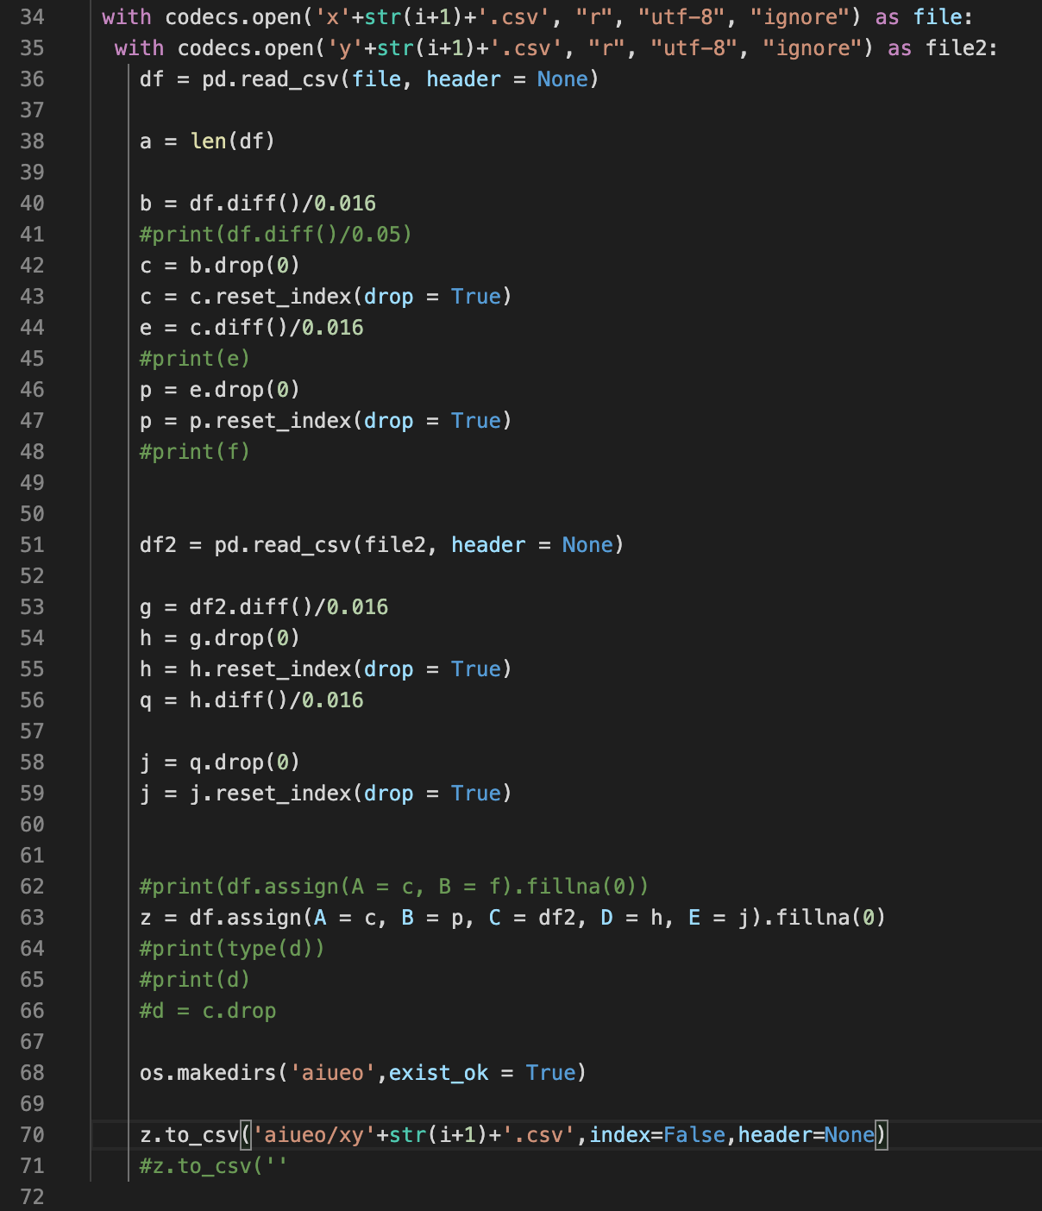Click line number 51 in the gutter
The width and height of the screenshot is (1042, 1211).
pyautogui.click(x=32, y=545)
